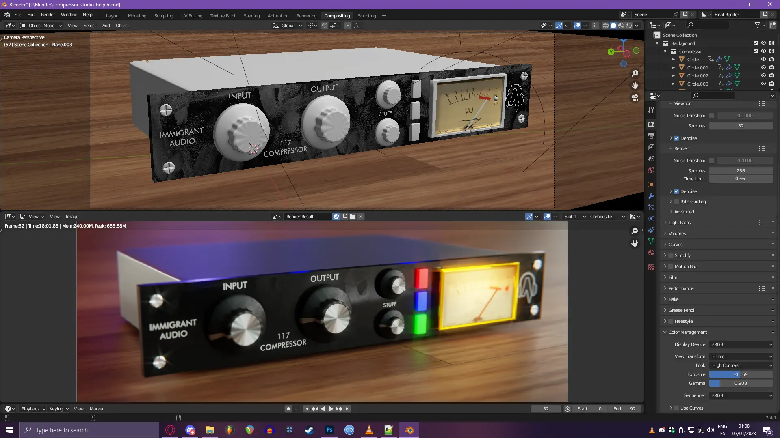The width and height of the screenshot is (780, 438).
Task: Open the Object Data mesh properties tab
Action: pos(651,241)
